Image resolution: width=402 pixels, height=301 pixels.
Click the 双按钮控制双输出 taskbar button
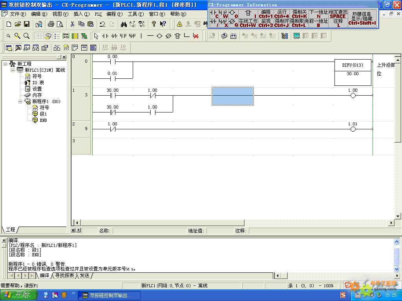109,296
